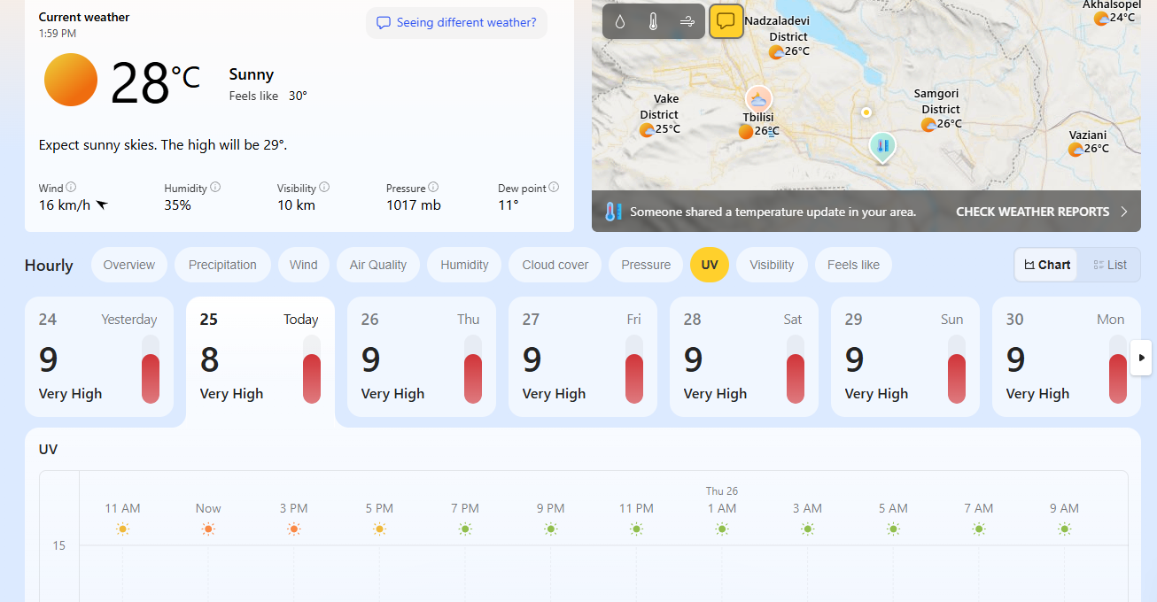
Task: Click the info icon beside Dew point
Action: 554,188
